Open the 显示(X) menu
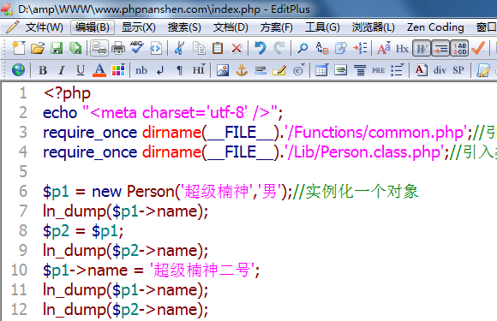Viewport: 497px width, 321px height. click(139, 27)
